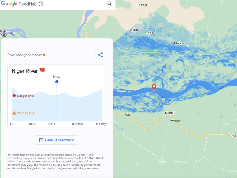This screenshot has width=237, height=178.
Task: Click the red flag next to Niger River
Action: pyautogui.click(x=42, y=71)
